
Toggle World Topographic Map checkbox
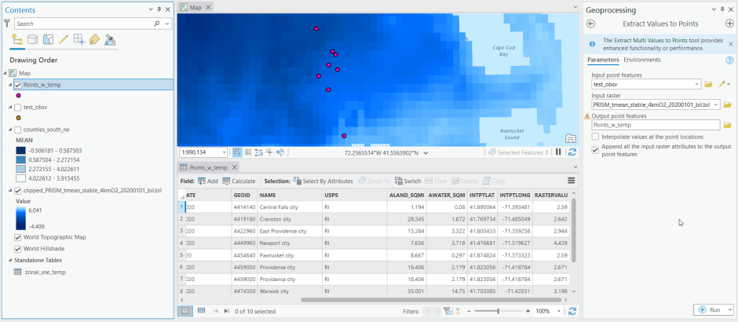point(18,237)
